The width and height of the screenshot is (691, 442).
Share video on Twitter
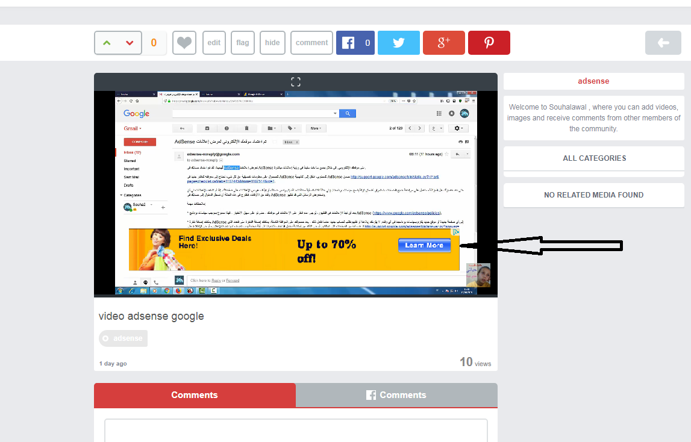click(399, 43)
